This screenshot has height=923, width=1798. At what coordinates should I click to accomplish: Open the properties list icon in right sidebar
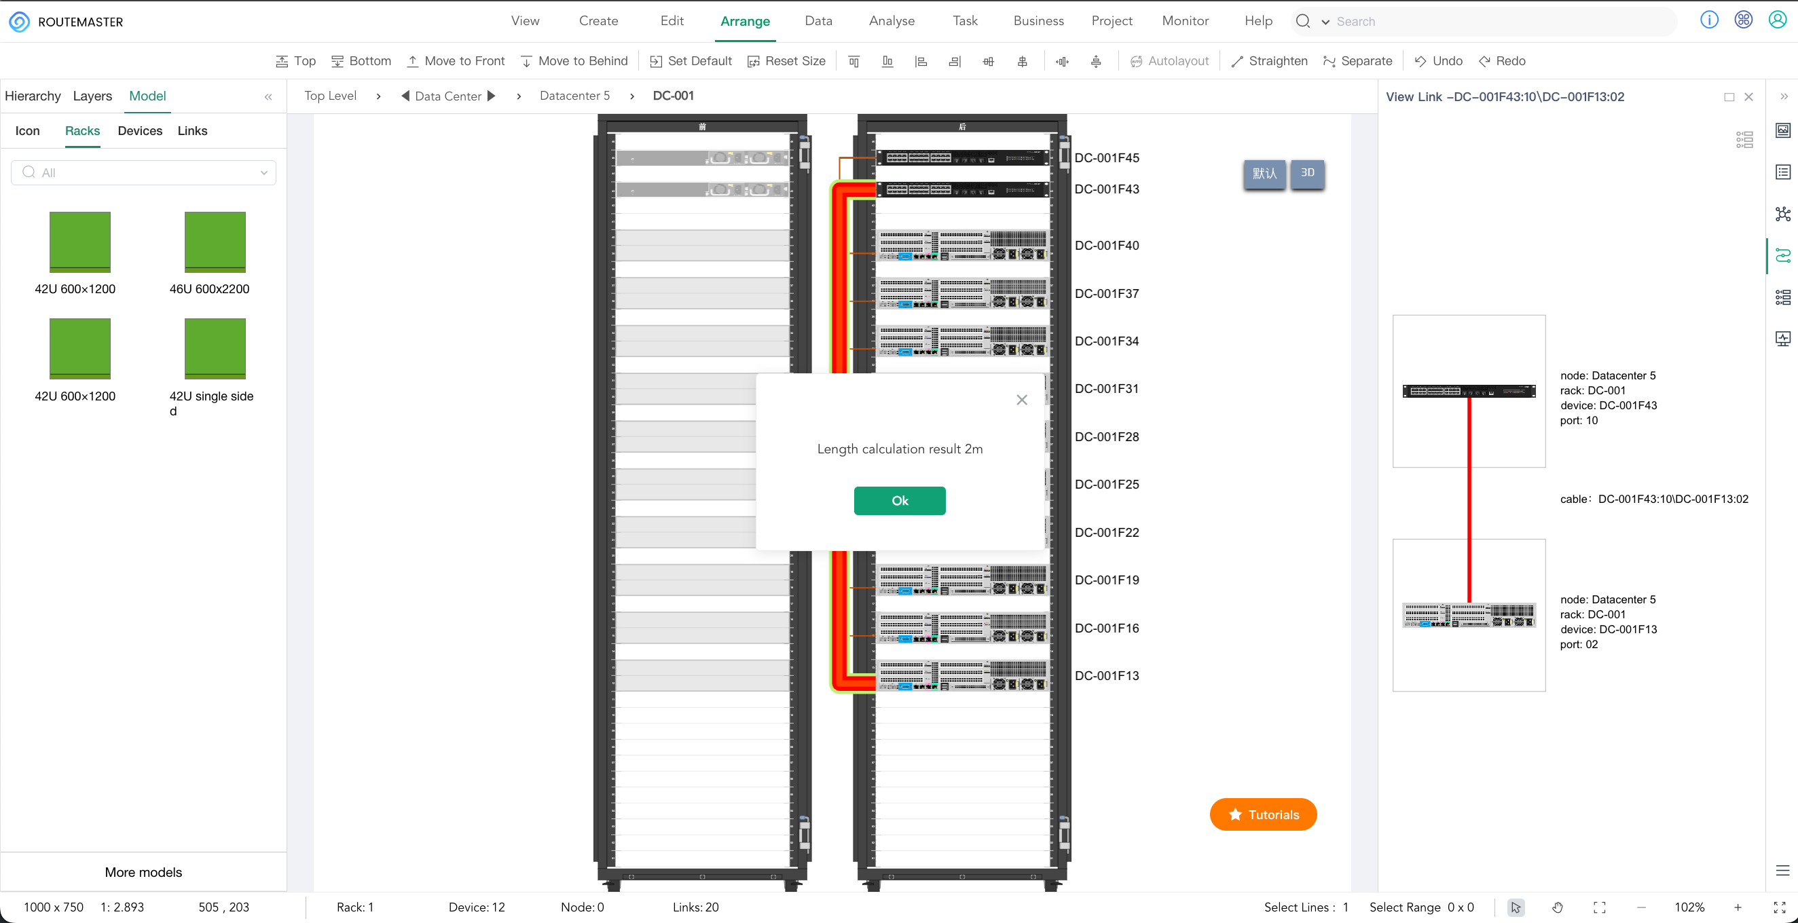pos(1782,298)
